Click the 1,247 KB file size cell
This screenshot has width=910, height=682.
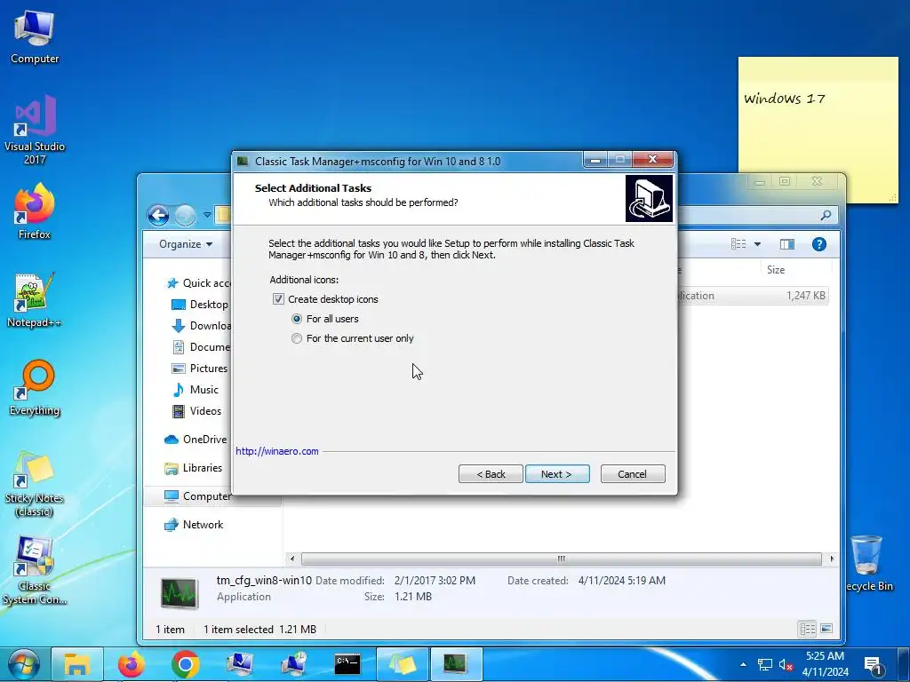(x=805, y=296)
